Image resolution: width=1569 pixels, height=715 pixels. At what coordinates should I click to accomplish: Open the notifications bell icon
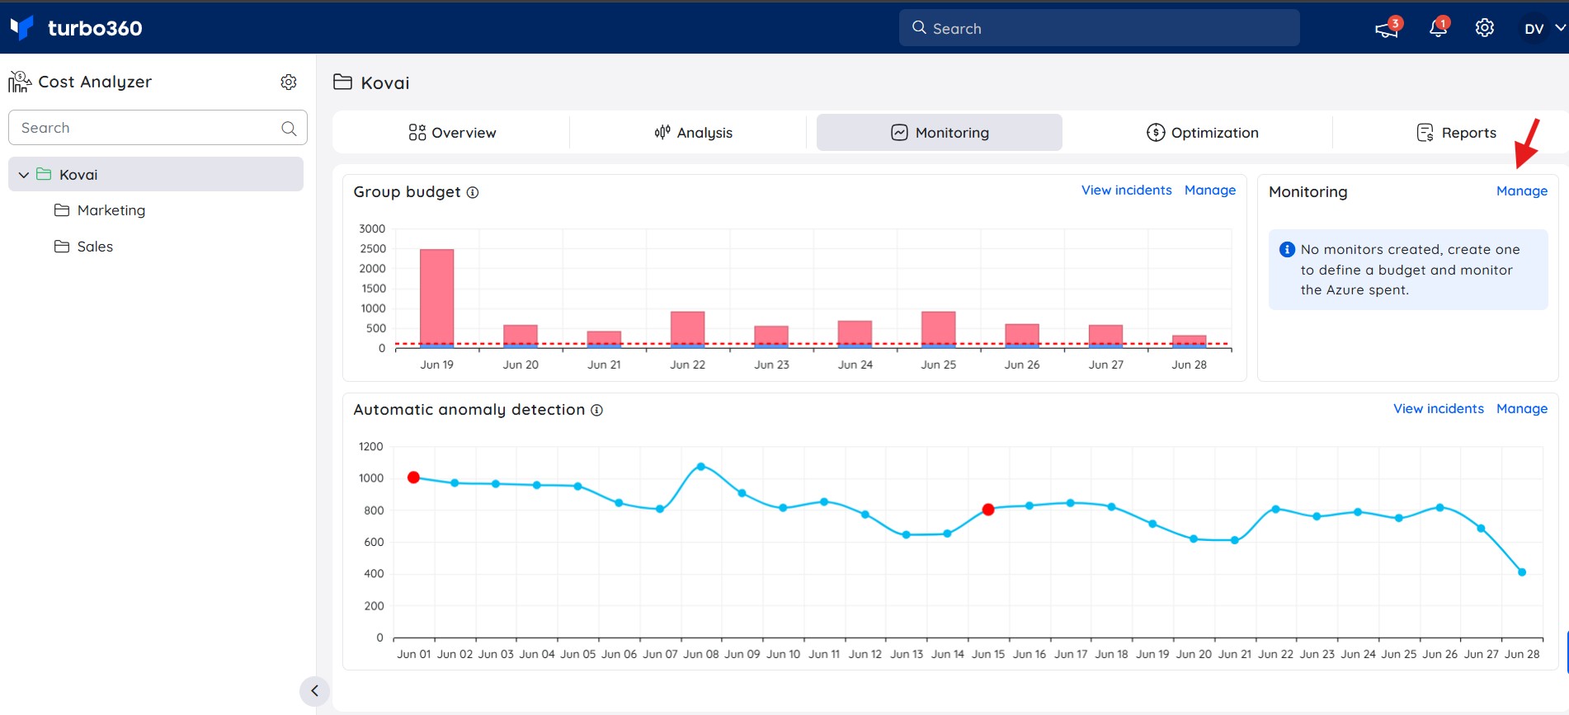(1438, 28)
